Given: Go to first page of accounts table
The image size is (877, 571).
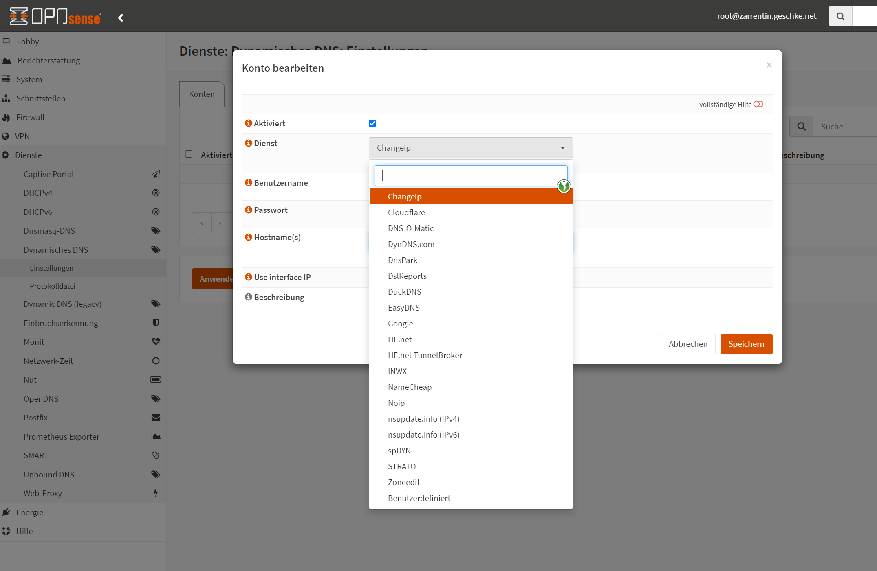Looking at the screenshot, I should pyautogui.click(x=202, y=223).
